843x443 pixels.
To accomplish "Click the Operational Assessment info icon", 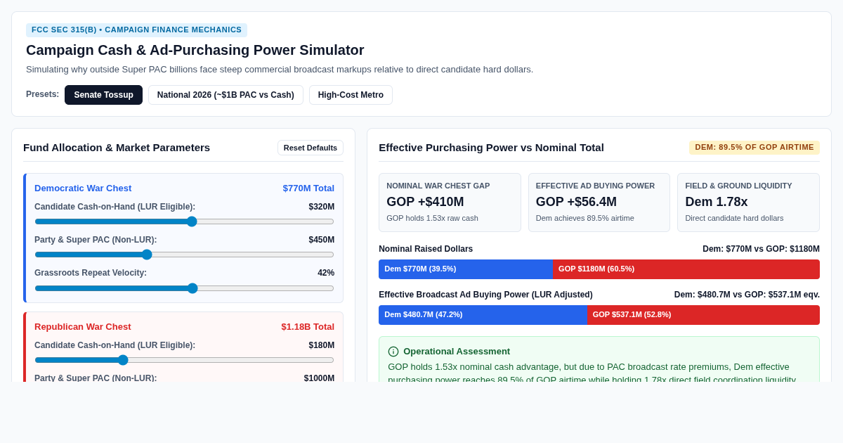I will [393, 352].
